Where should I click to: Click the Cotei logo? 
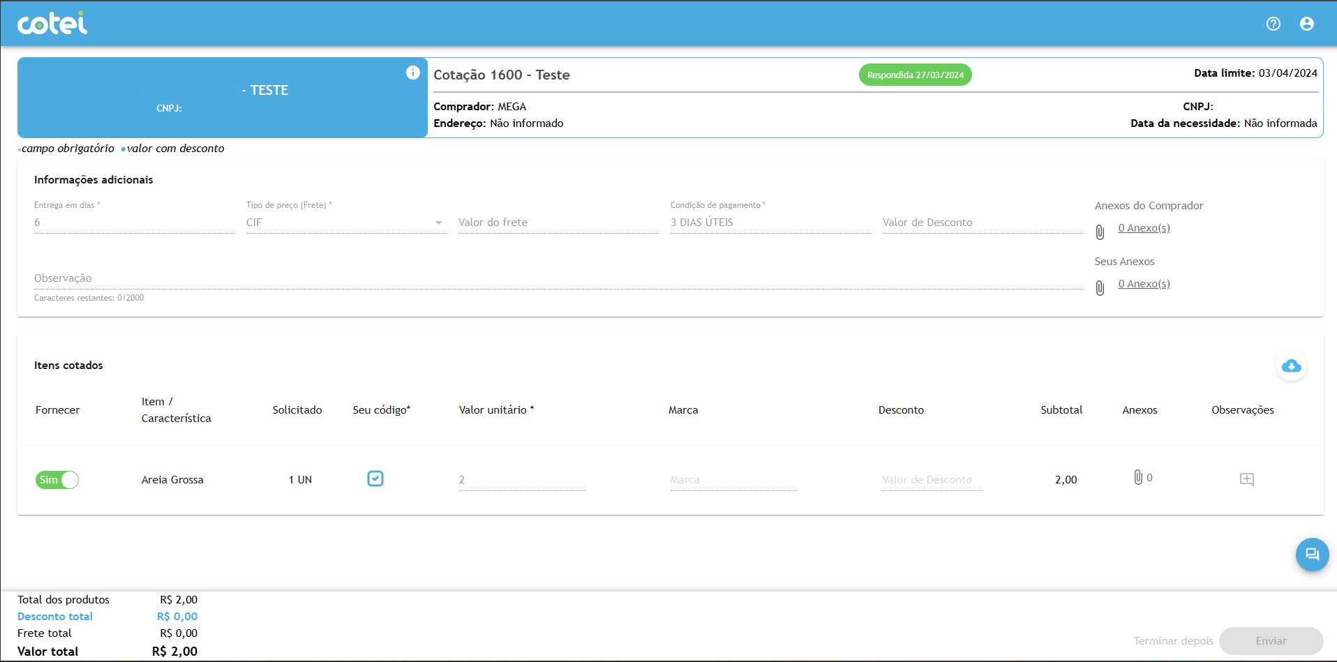tap(52, 24)
